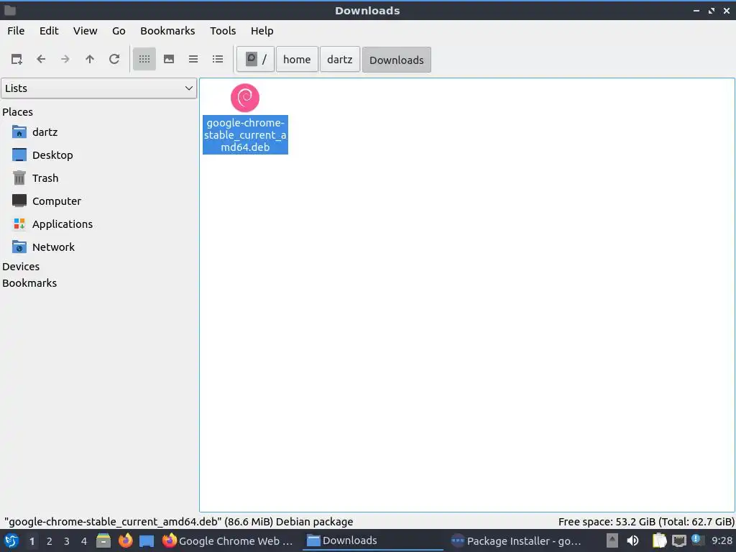Switch to compact list view
This screenshot has height=552, width=736.
click(193, 59)
